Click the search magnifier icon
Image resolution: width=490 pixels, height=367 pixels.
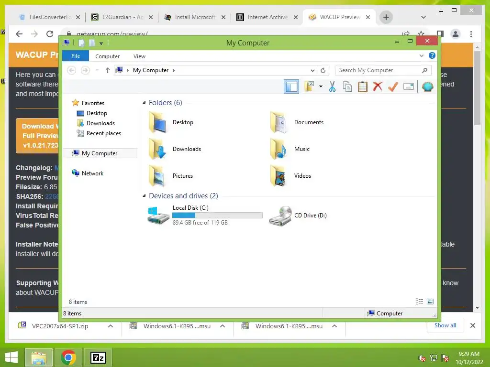coord(424,70)
